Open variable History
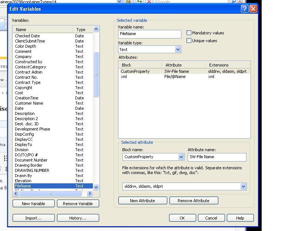 tap(78, 218)
